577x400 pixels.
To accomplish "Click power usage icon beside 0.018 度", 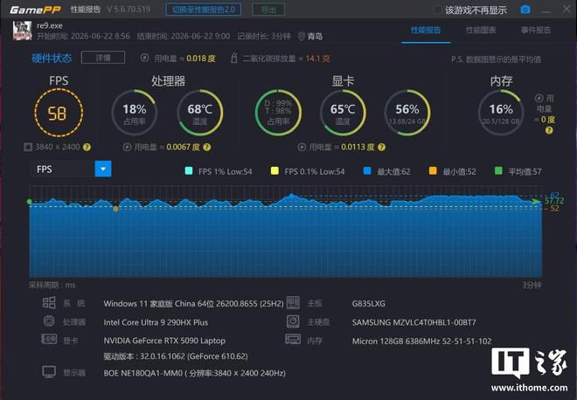I will (144, 58).
